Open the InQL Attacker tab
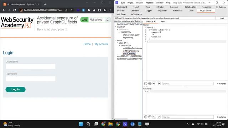 tap(136, 14)
